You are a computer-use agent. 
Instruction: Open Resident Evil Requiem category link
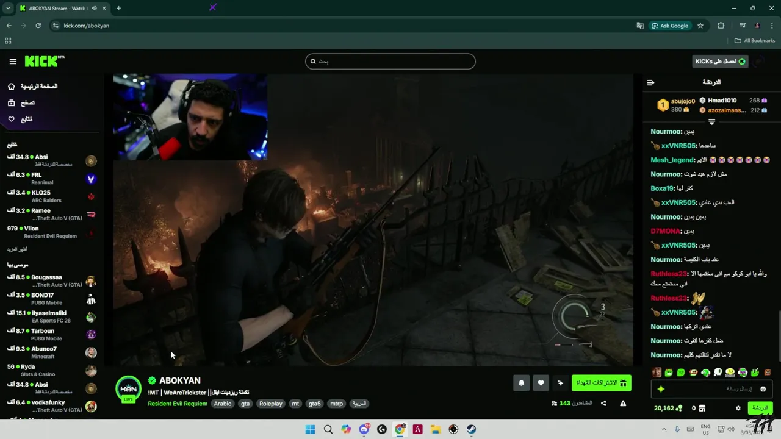tap(178, 404)
